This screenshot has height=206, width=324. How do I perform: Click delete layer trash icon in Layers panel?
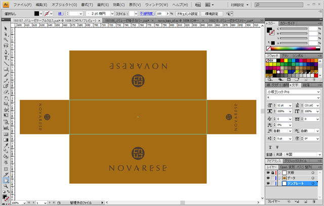pos(314,201)
